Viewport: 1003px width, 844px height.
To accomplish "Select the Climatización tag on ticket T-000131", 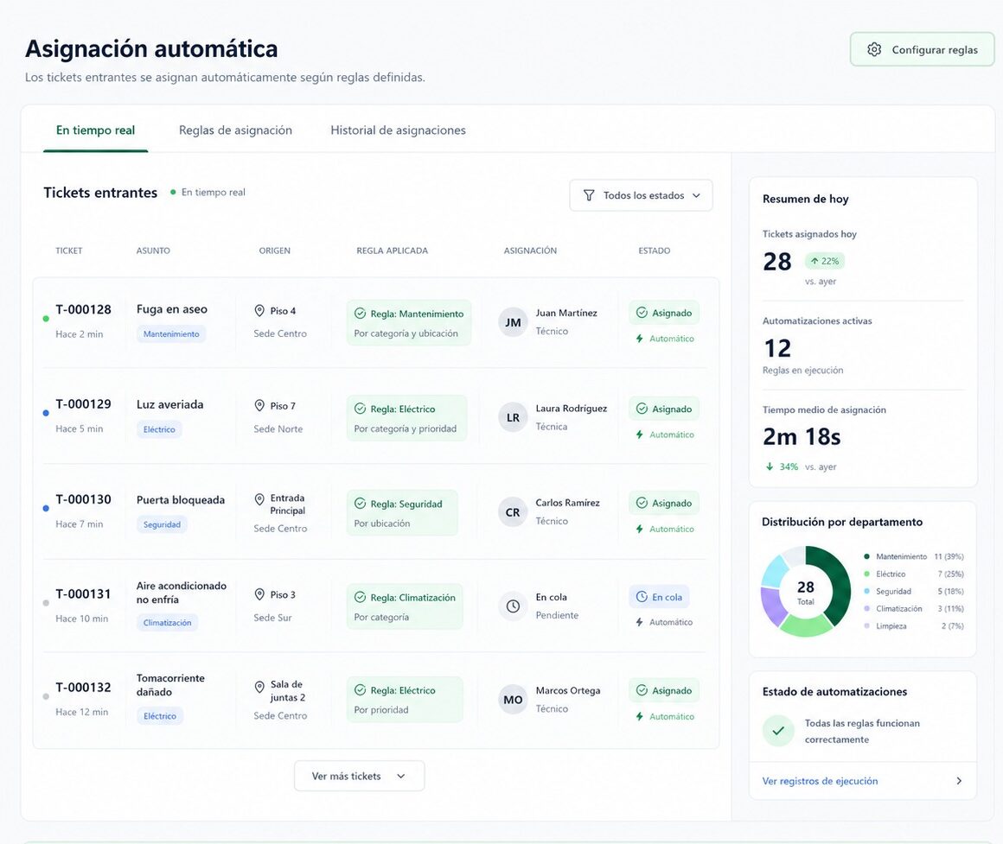I will point(167,622).
